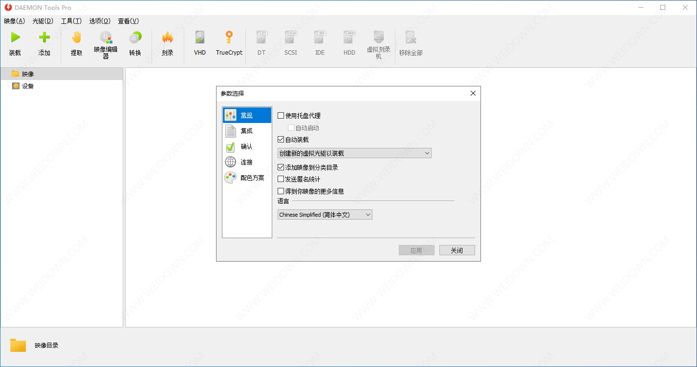Click the 关闭 (Close) button
The height and width of the screenshot is (367, 697).
tap(457, 250)
